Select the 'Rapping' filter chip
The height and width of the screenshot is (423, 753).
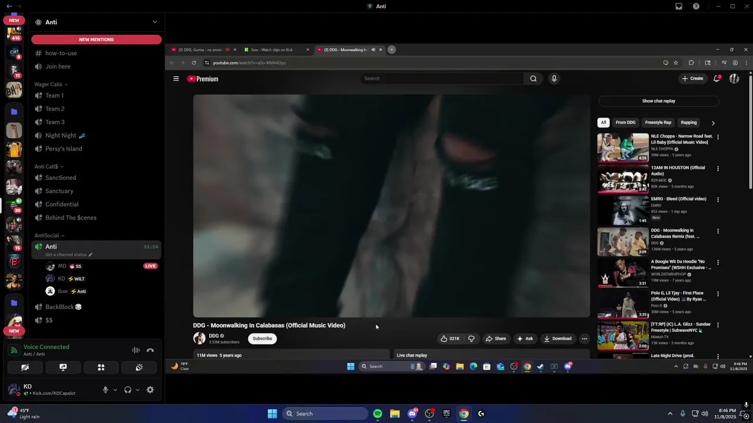tap(689, 123)
